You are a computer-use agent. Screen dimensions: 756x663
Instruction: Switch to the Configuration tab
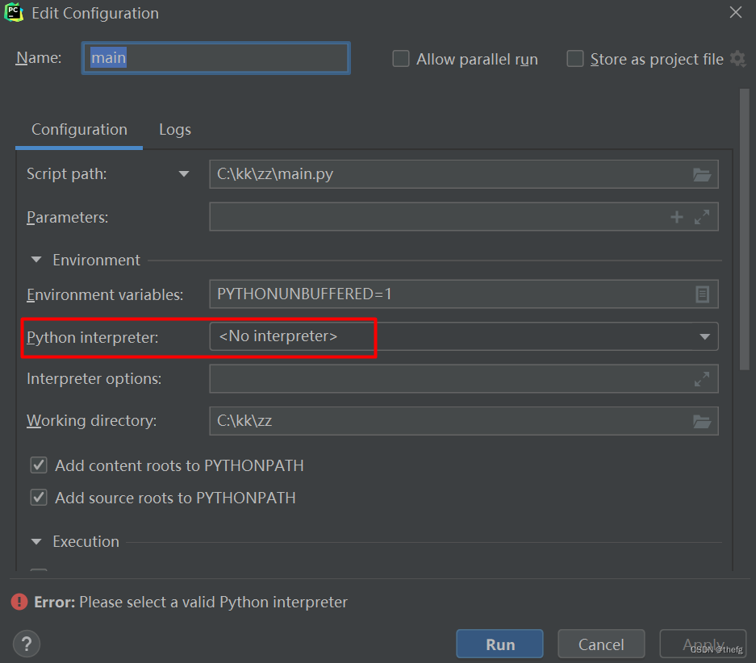coord(79,130)
